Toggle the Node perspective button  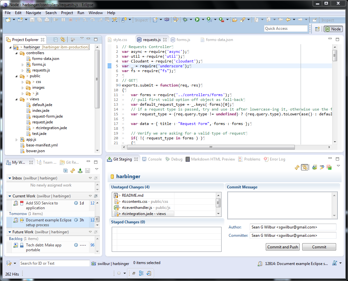[x=333, y=29]
